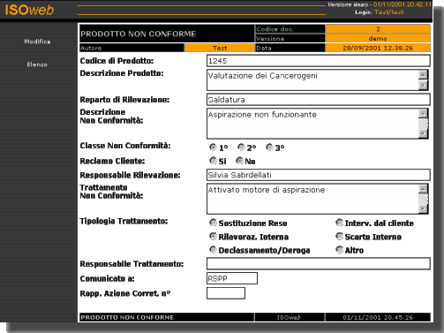The image size is (444, 333).
Task: Click up arrow of Descrizione Prodotto scrollbar
Action: pos(423,75)
